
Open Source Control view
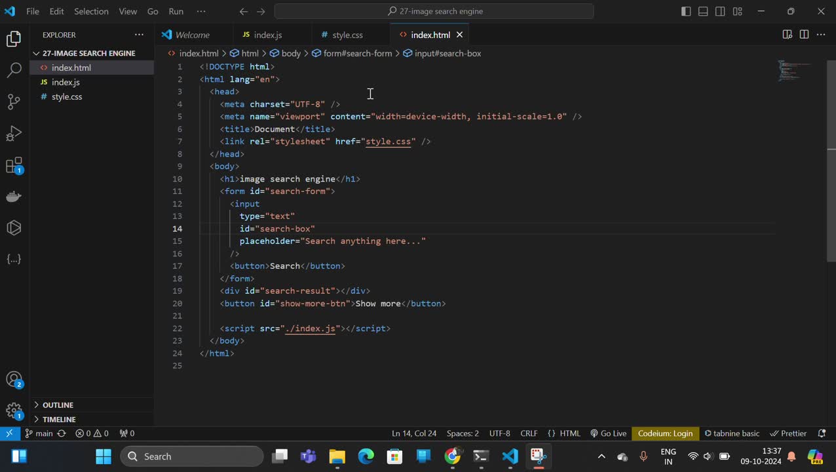tap(14, 102)
